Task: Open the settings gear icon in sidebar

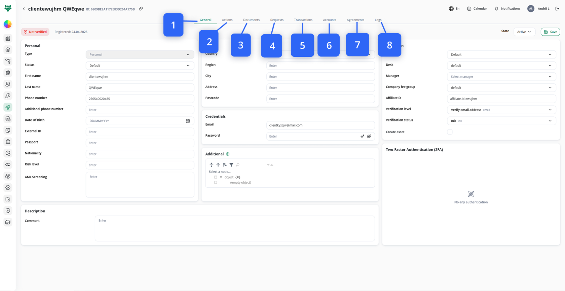Action: [8, 188]
